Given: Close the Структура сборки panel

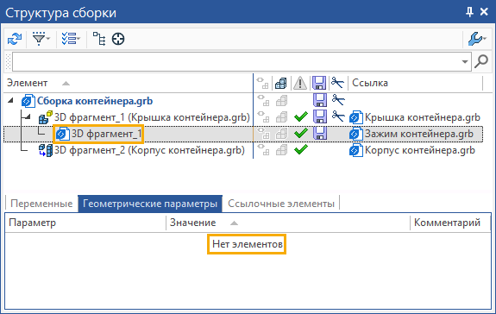Looking at the screenshot, I should click(x=484, y=12).
